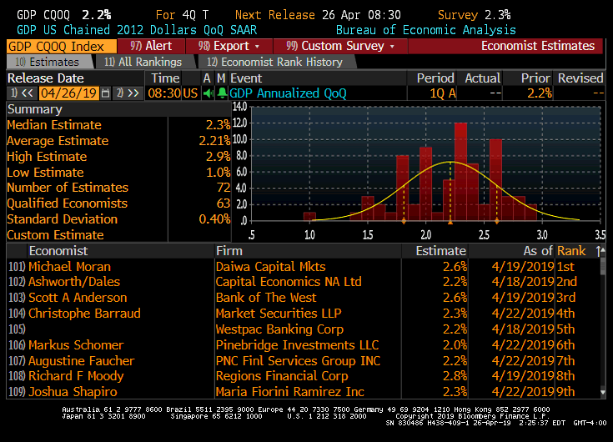Edit the 04/26/19 release date field
This screenshot has height=442, width=613.
click(x=68, y=93)
